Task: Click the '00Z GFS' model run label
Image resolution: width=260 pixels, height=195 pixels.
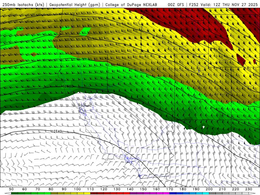Action: point(176,5)
